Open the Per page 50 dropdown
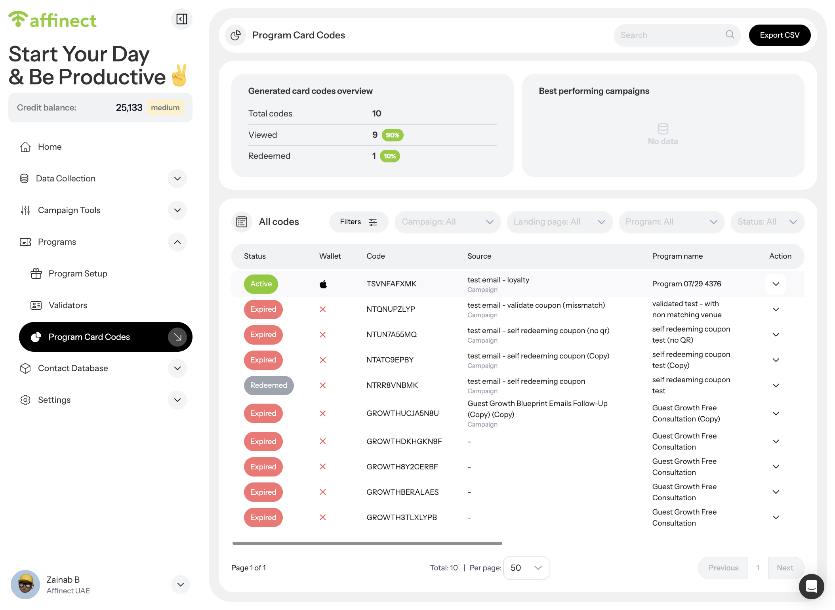The width and height of the screenshot is (835, 610). click(526, 568)
